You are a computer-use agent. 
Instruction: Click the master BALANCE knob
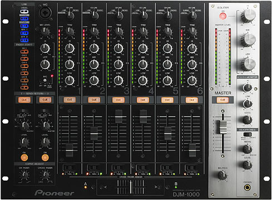tap(222, 175)
